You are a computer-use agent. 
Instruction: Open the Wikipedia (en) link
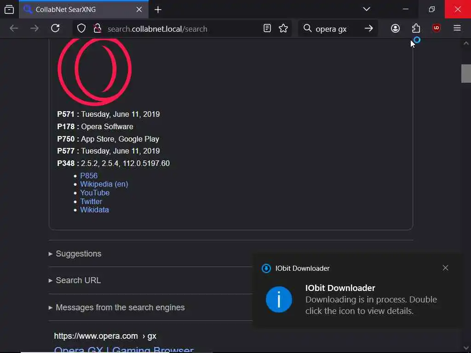104,184
